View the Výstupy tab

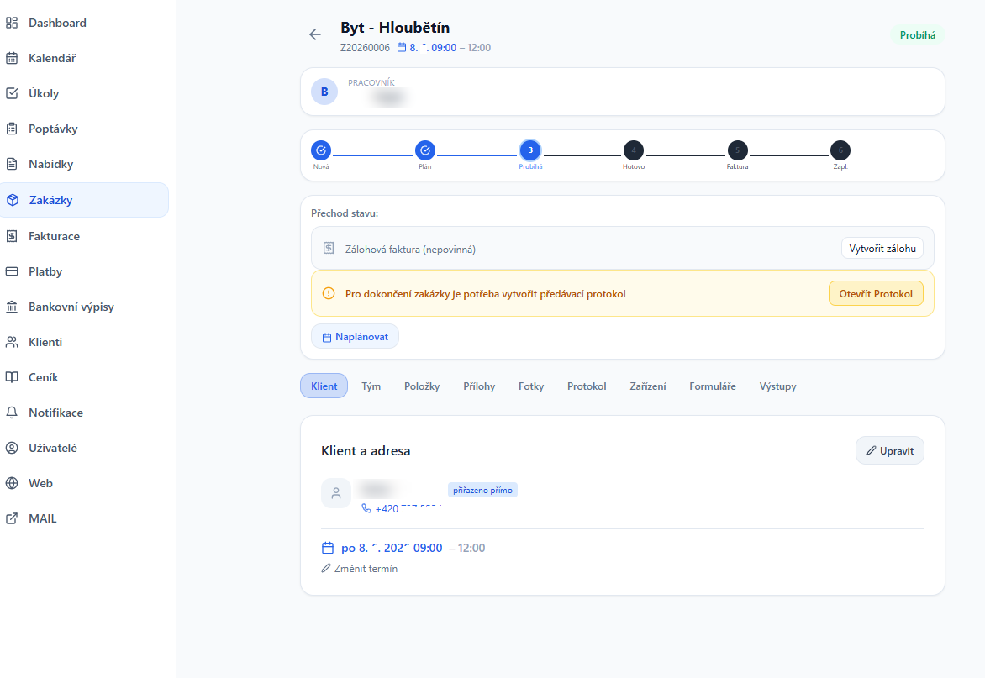777,386
